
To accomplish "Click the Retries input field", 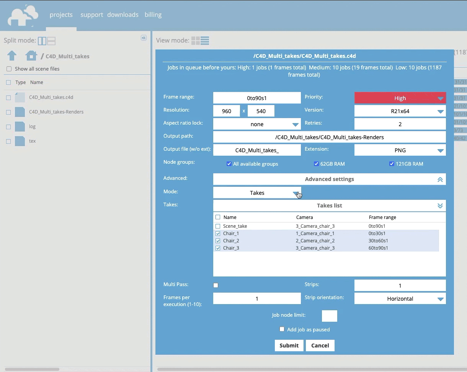I will coord(400,124).
